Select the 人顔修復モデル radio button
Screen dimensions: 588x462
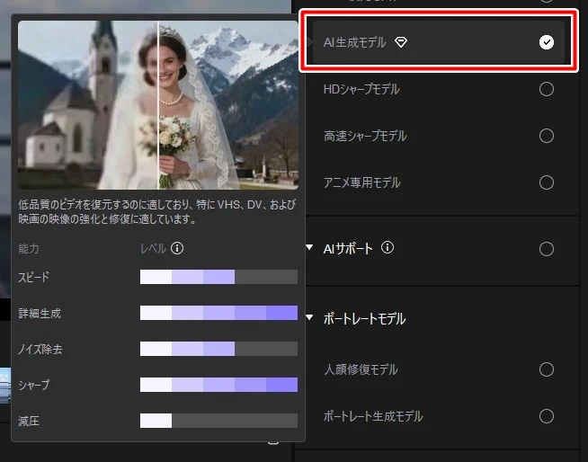click(x=547, y=369)
